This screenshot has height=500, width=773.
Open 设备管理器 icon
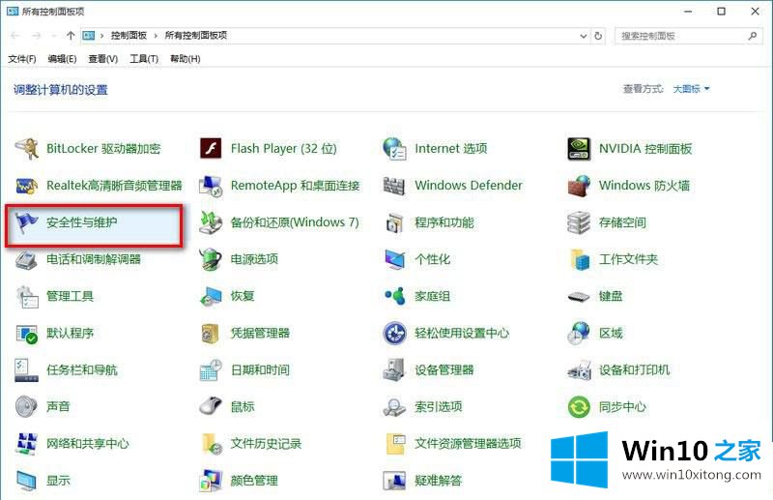pyautogui.click(x=394, y=370)
